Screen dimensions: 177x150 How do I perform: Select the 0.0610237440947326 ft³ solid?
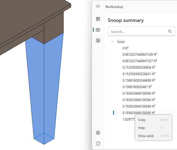(140, 55)
